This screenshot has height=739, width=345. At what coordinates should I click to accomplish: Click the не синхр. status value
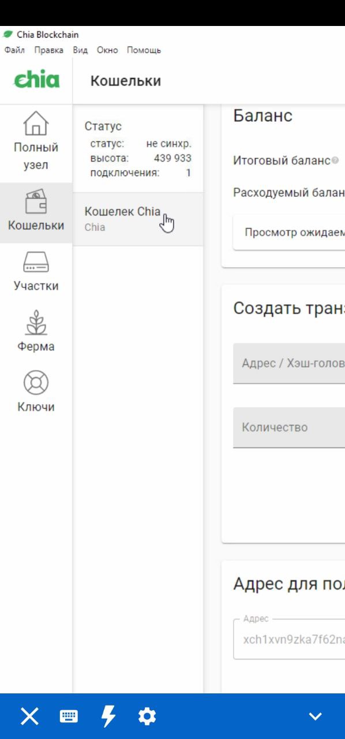[168, 144]
